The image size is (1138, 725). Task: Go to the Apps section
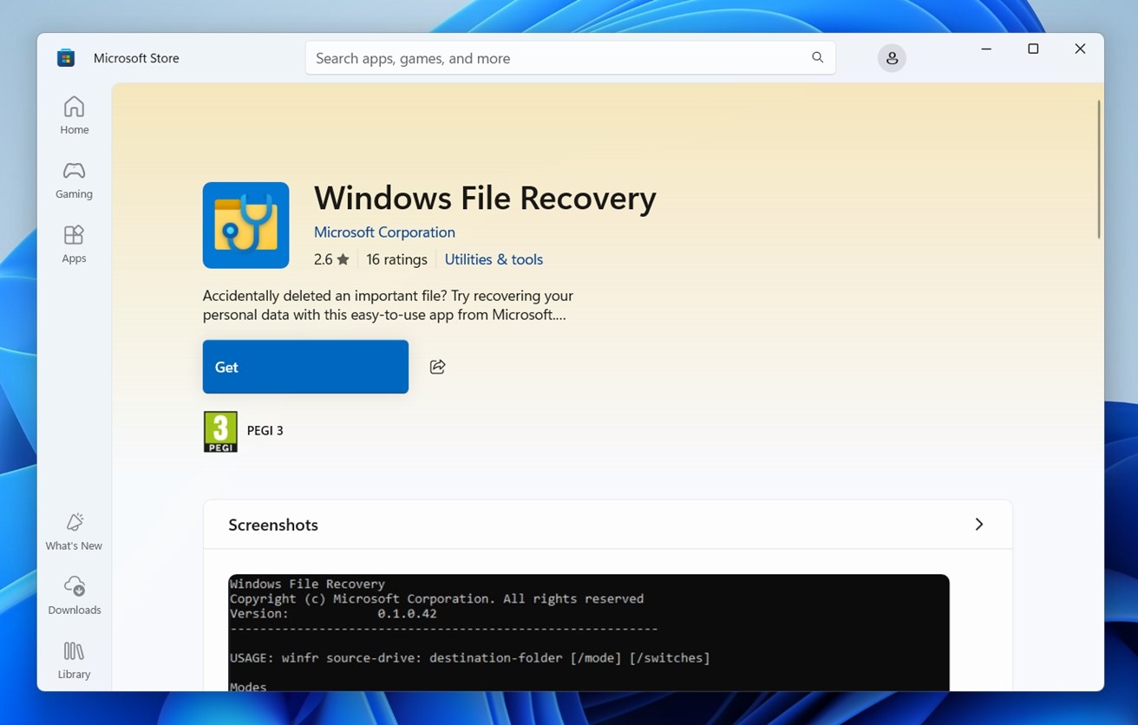click(x=74, y=244)
